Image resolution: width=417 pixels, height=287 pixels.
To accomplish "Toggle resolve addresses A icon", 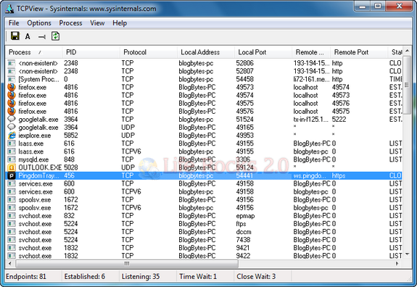I will tap(28, 36).
